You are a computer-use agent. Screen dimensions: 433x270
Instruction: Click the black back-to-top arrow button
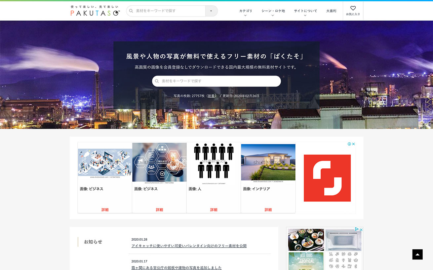[x=417, y=254]
